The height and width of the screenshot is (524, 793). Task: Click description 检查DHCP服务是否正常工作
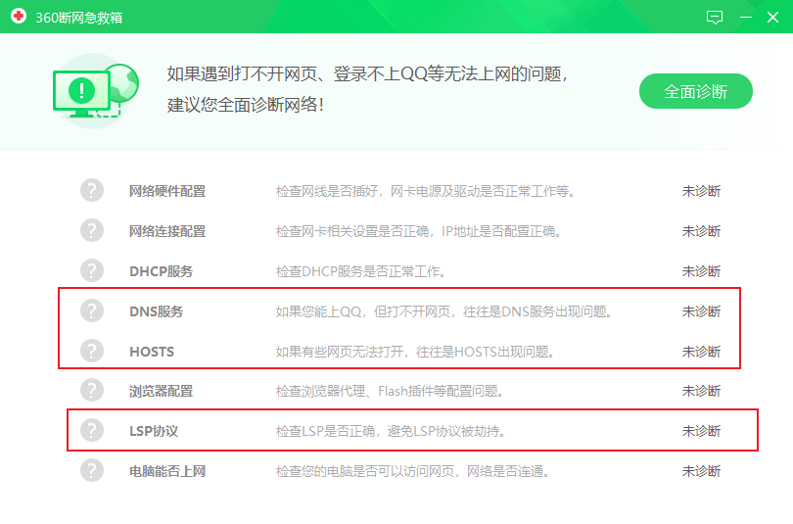click(x=361, y=271)
